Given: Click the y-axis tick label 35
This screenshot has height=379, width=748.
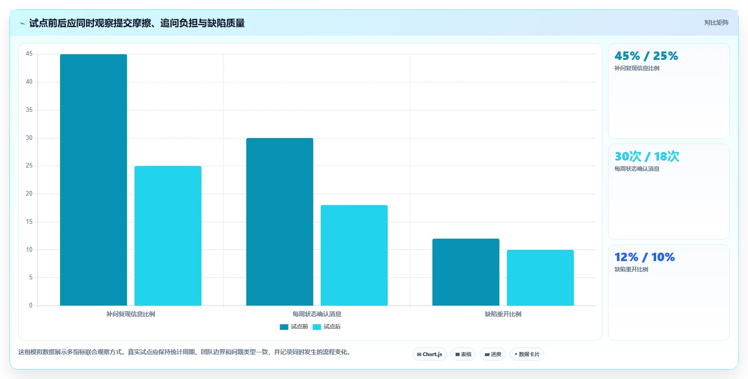Looking at the screenshot, I should click(x=29, y=110).
